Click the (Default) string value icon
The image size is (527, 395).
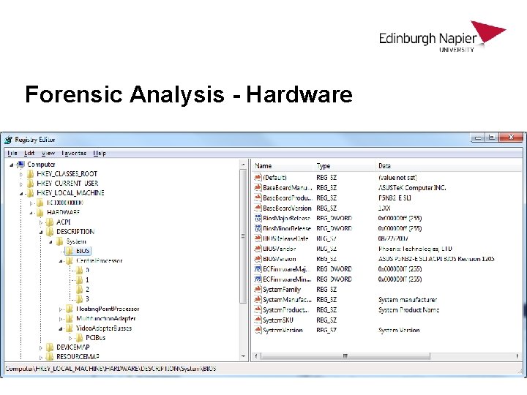pyautogui.click(x=258, y=177)
